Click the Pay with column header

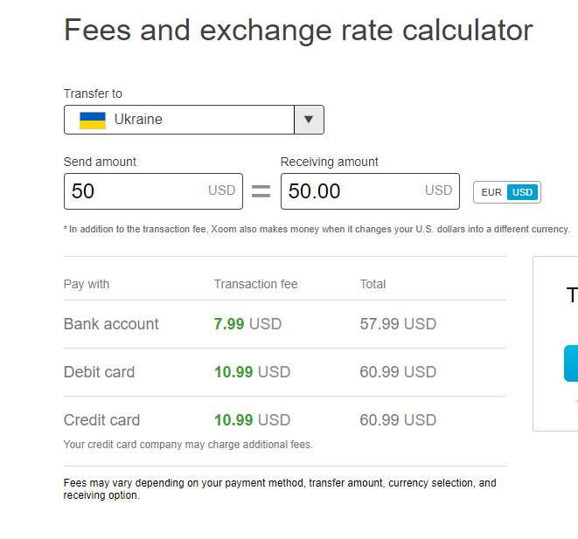coord(87,284)
